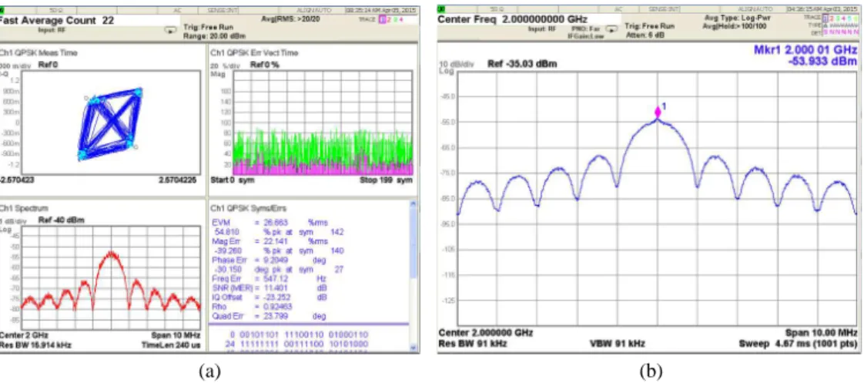864x383 pixels.
Task: Select the pink marker 1 diamond on trace
Action: 658,112
